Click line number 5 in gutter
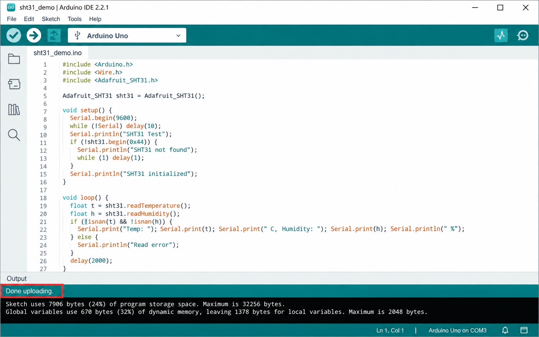The width and height of the screenshot is (539, 337). tap(45, 96)
